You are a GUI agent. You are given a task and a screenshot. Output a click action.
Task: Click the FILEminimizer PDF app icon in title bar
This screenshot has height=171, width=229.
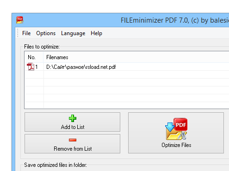[x=20, y=20]
